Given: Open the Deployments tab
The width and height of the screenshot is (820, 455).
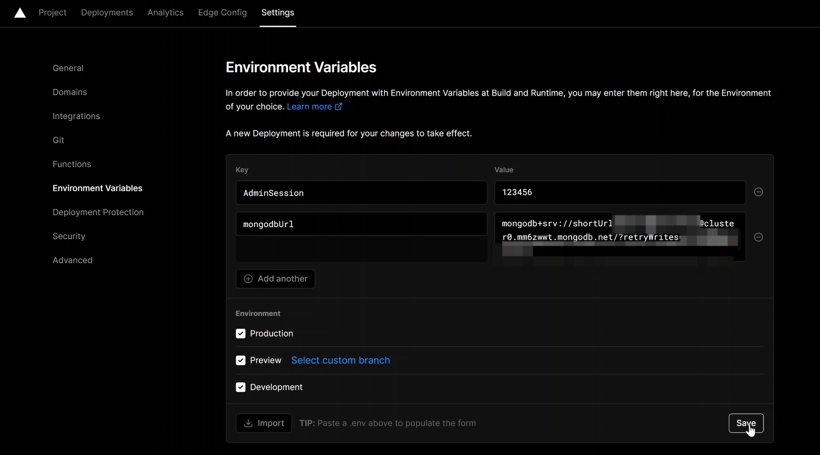Looking at the screenshot, I should click(x=107, y=13).
